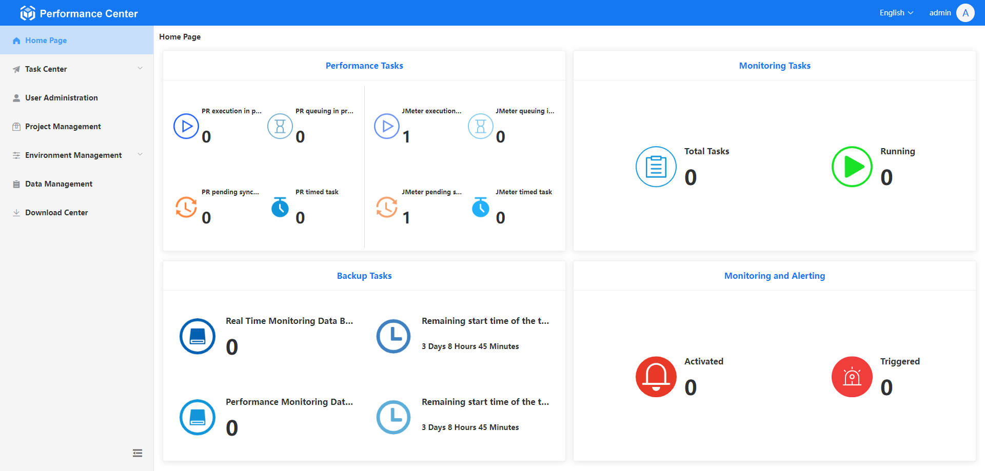
Task: Click the Real Time Monitoring Data disk icon
Action: tap(198, 336)
